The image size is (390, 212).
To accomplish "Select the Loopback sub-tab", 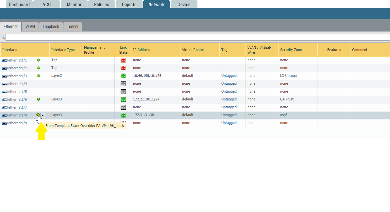I will tap(51, 27).
